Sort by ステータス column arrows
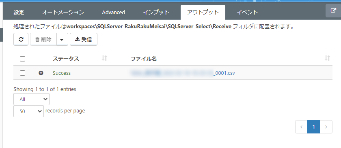Viewport: 341px width, 148px height. click(105, 58)
